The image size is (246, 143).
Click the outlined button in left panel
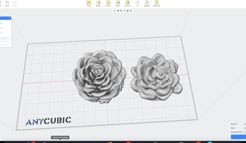[5, 38]
